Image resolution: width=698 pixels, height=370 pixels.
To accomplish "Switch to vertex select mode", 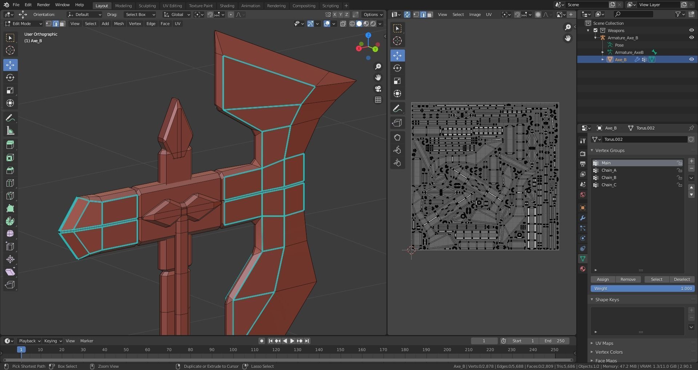I will tap(49, 24).
